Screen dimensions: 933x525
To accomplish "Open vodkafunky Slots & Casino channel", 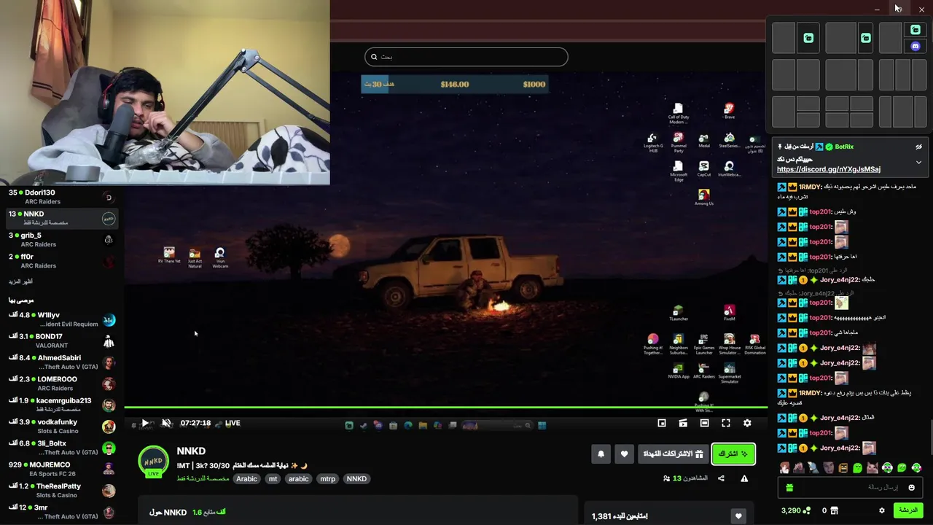I will click(x=61, y=427).
